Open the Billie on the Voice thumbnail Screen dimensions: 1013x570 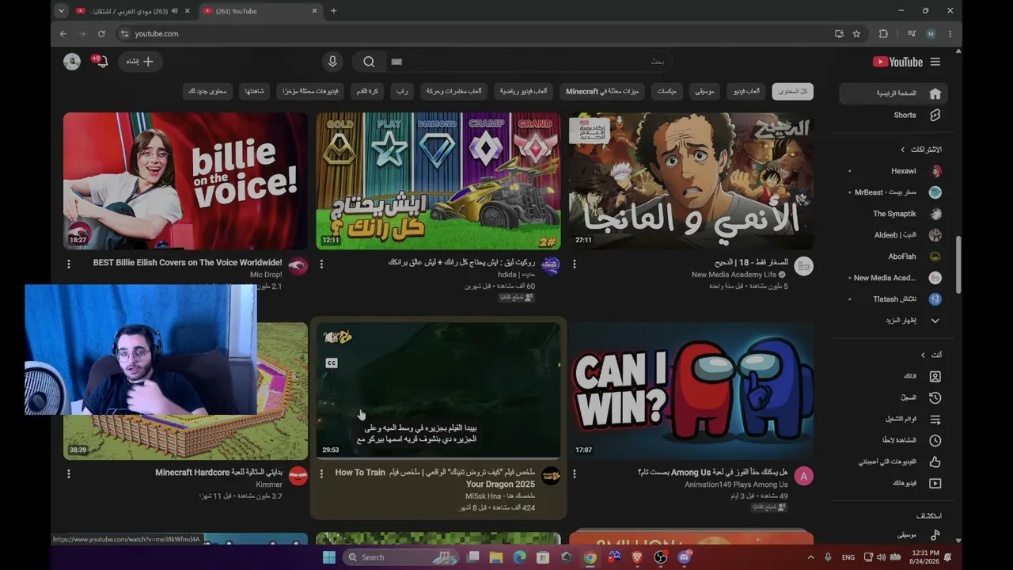pos(185,181)
